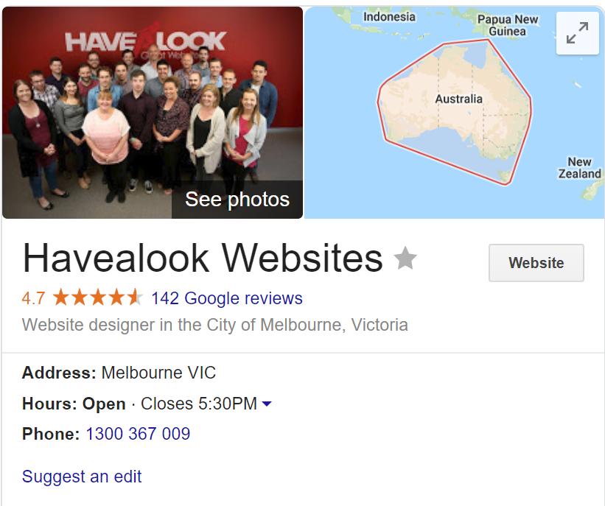Click the Papua New Guinea map label
The width and height of the screenshot is (605, 506).
[508, 25]
